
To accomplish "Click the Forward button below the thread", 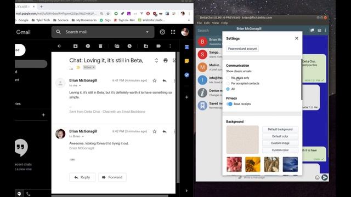I will point(112,177).
